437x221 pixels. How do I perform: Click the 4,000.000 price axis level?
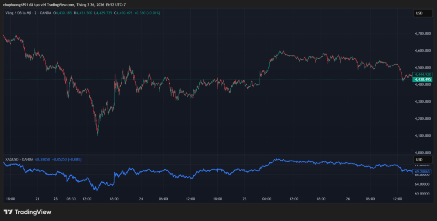click(423, 152)
